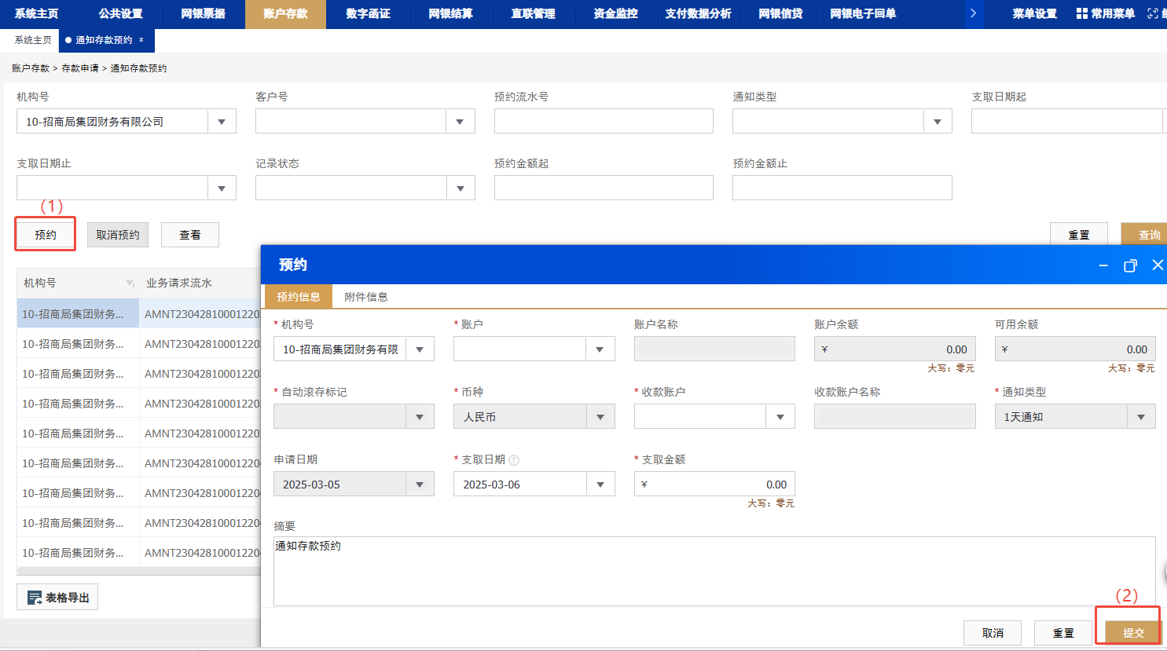1167x651 pixels.
Task: Open the 网银结算 menu
Action: point(450,13)
